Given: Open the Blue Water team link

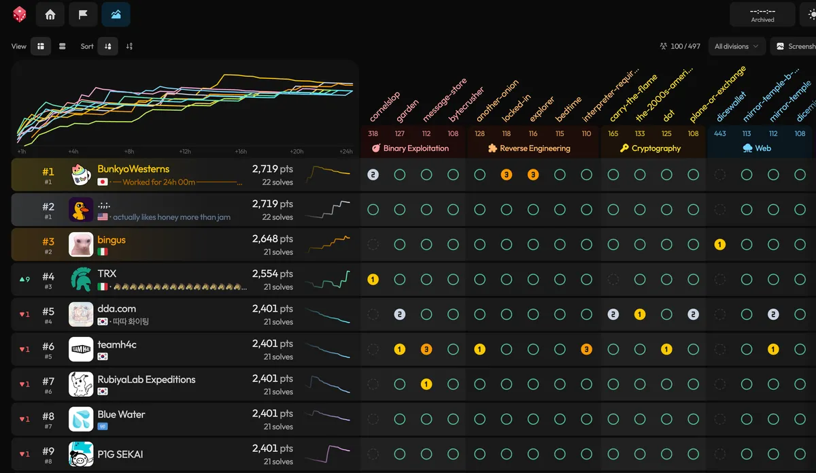Looking at the screenshot, I should (x=121, y=414).
